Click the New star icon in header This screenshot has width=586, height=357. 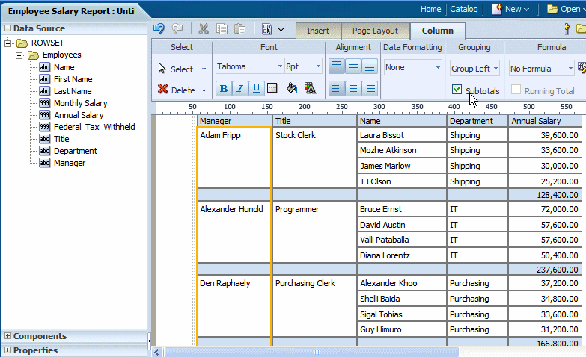(x=497, y=9)
